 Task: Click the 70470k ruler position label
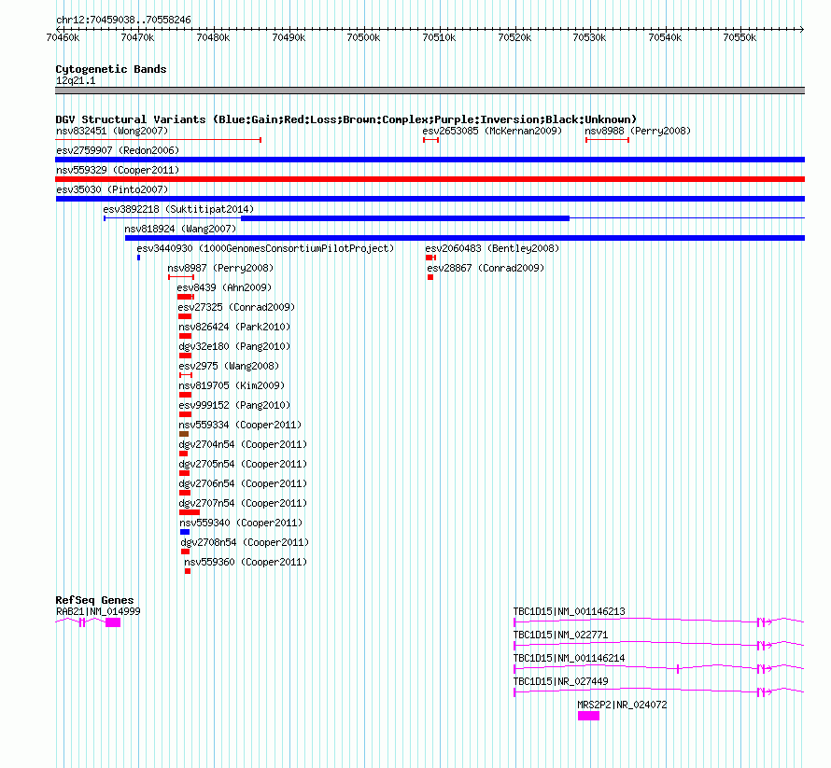(x=138, y=37)
